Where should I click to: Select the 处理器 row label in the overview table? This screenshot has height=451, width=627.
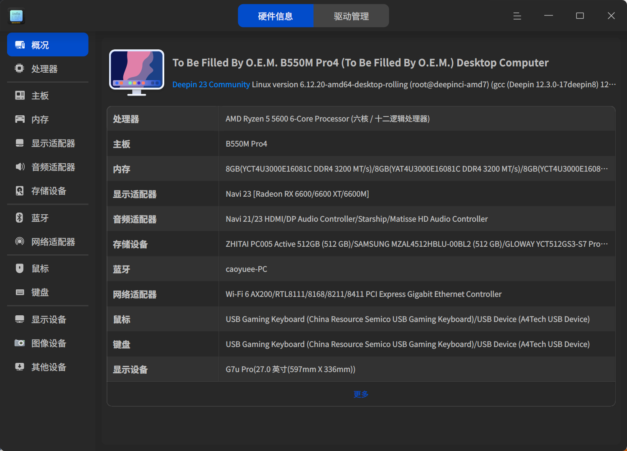[126, 119]
